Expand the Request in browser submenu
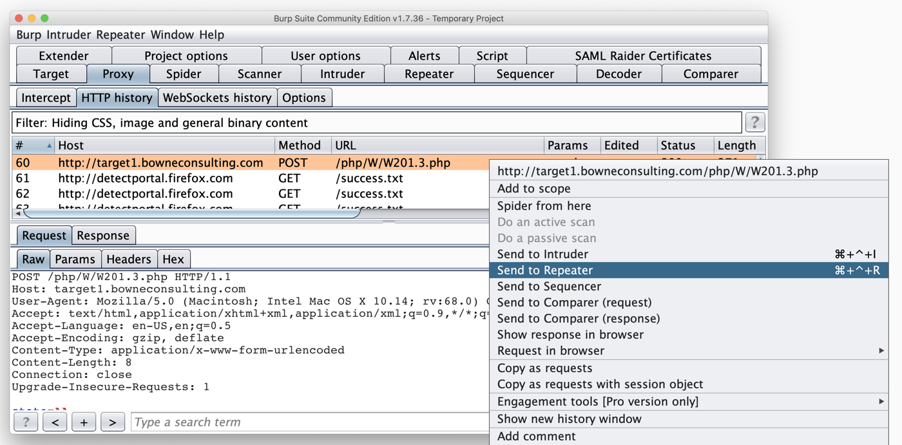The width and height of the screenshot is (902, 445). coord(881,351)
